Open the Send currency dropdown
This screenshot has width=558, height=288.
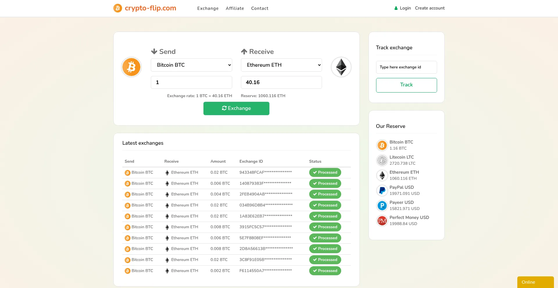[191, 65]
